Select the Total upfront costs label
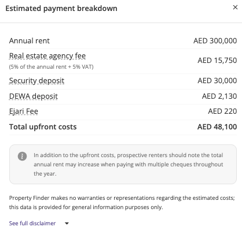Viewport: 242px width, 238px height. tap(43, 127)
